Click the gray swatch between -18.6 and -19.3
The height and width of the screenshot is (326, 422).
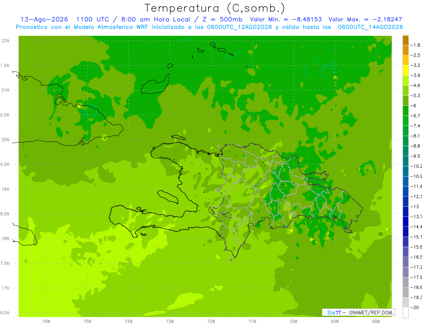coord(405,292)
